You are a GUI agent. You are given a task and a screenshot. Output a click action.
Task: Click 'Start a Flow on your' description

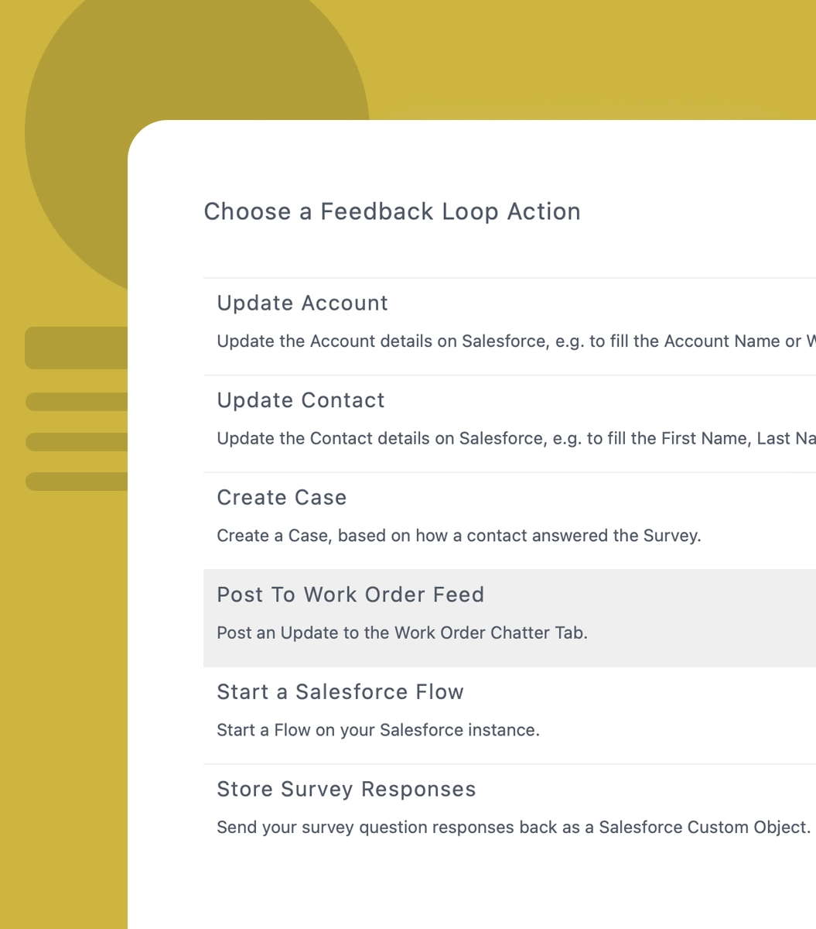pos(378,730)
